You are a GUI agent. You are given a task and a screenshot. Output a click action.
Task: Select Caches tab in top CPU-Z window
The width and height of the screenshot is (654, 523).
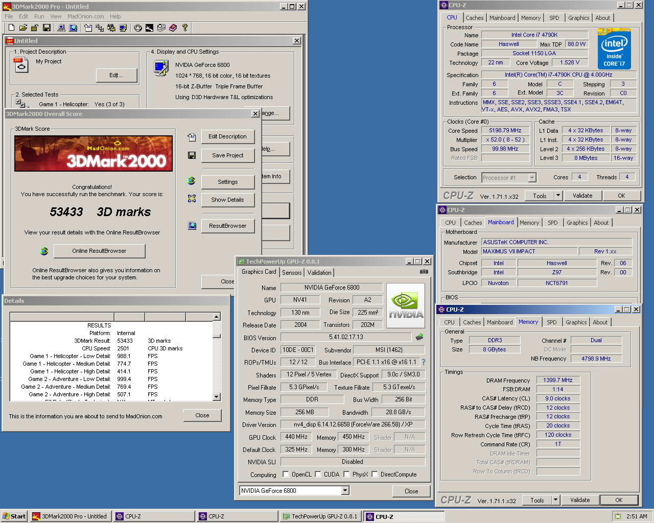[474, 18]
